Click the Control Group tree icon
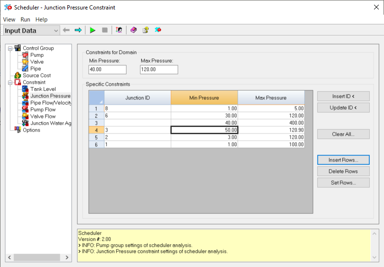Image resolution: width=384 pixels, height=267 pixels. point(18,48)
